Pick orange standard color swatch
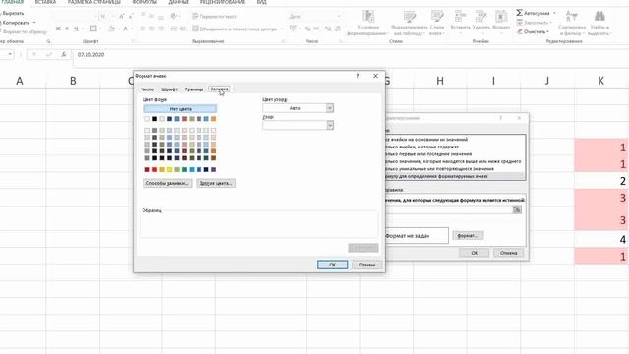This screenshot has width=629, height=354. coord(162,170)
